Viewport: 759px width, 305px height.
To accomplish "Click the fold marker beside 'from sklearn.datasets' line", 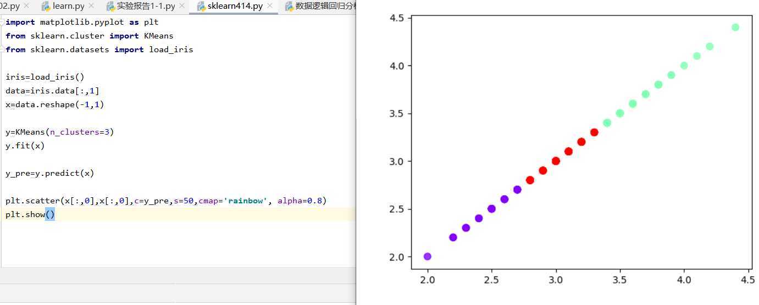I will coord(2,49).
